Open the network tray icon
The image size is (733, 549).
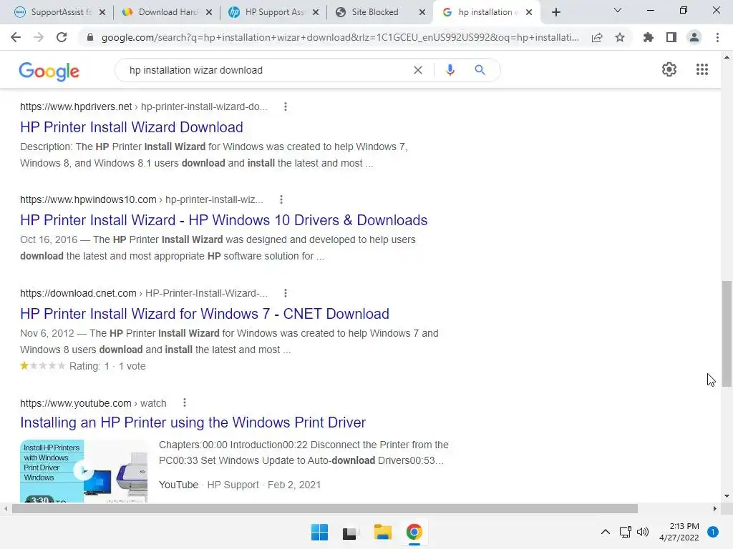pyautogui.click(x=625, y=532)
